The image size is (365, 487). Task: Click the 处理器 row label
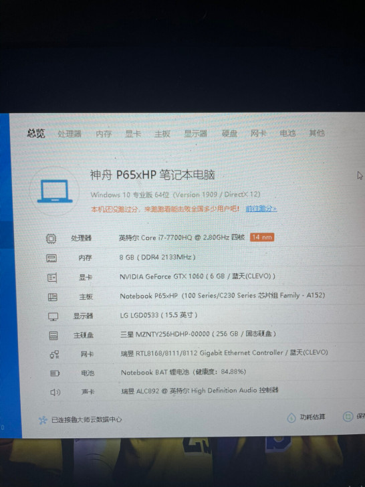(x=81, y=238)
